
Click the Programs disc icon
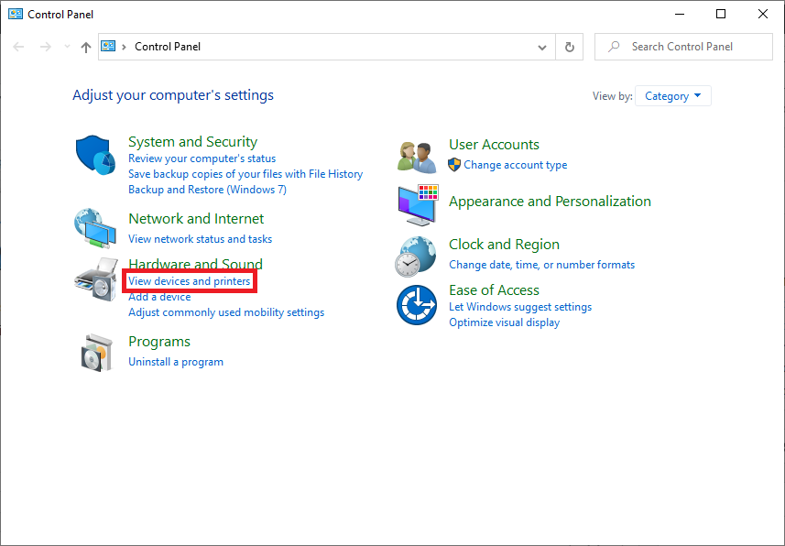94,352
